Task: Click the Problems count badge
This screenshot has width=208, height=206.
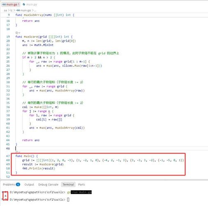Action: [x=18, y=185]
